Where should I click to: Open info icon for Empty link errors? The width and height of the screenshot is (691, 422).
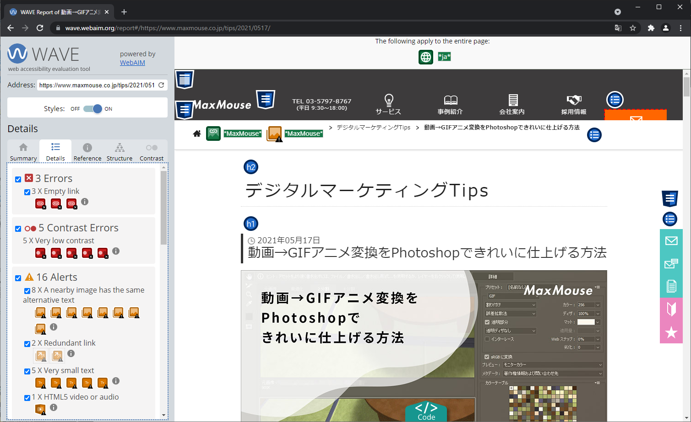pos(85,202)
